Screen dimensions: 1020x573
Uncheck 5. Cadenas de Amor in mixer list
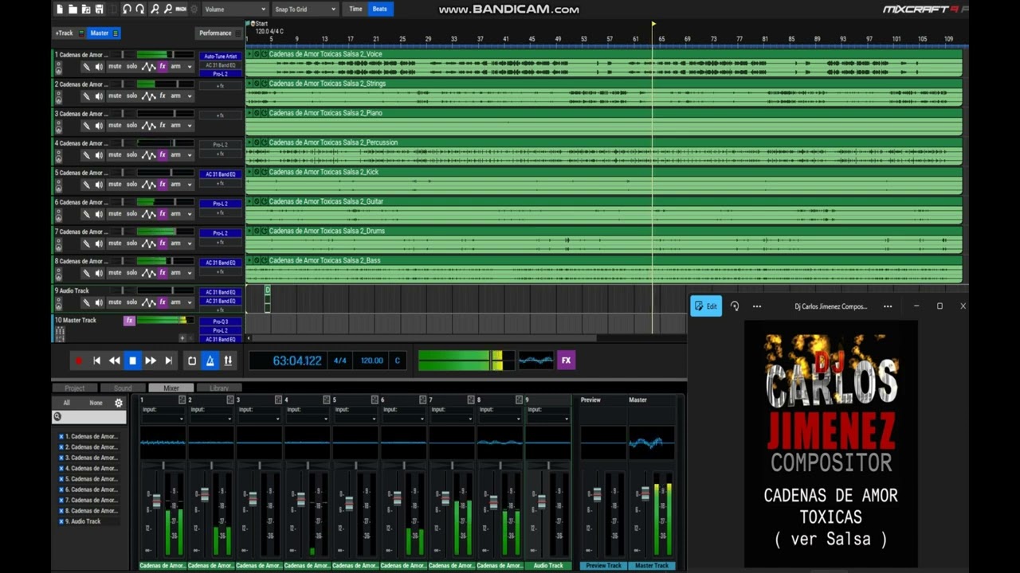point(61,479)
